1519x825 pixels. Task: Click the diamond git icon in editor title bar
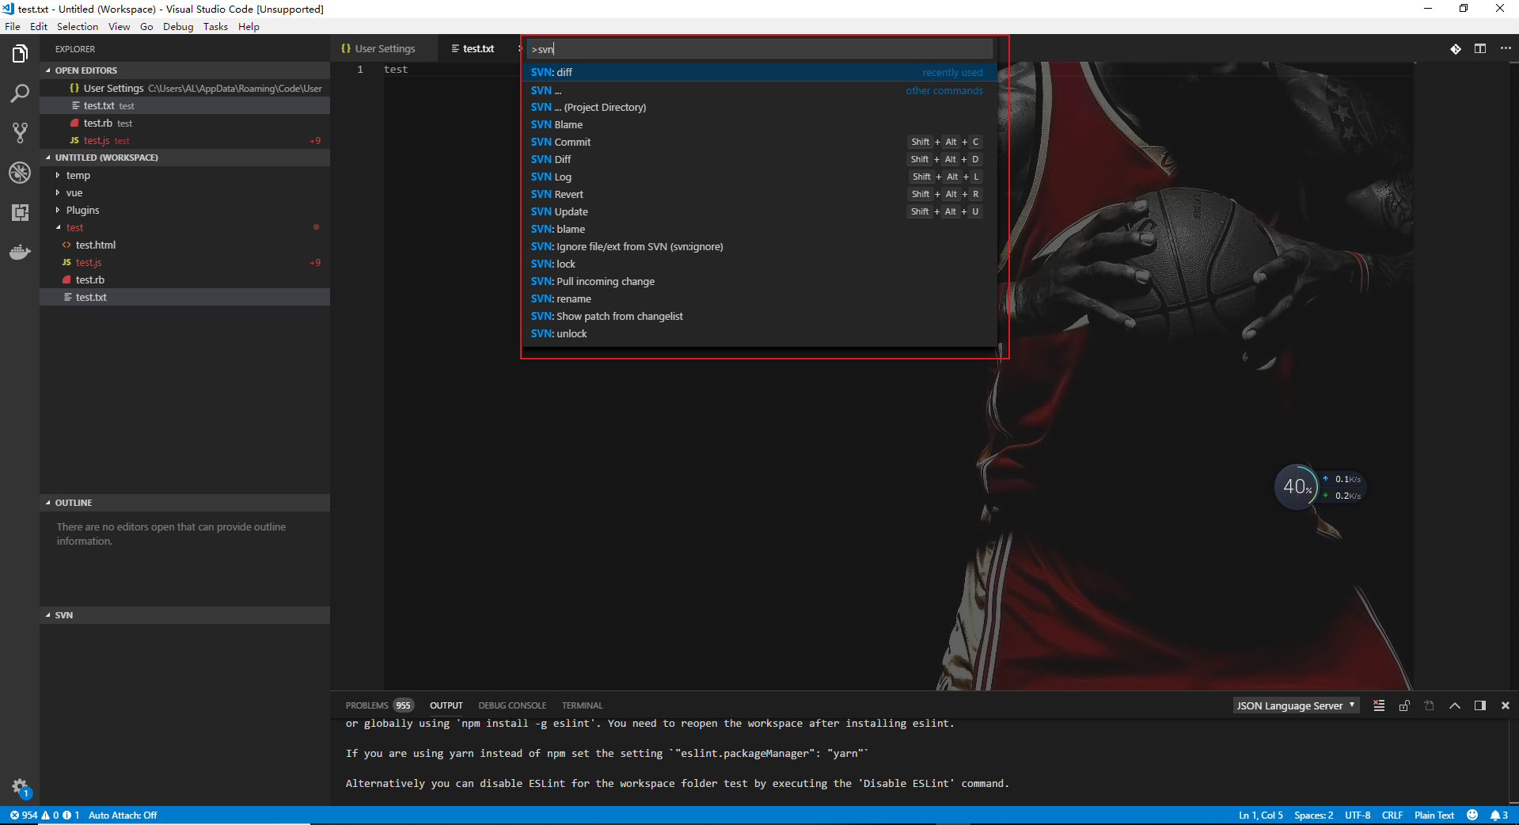click(1455, 49)
